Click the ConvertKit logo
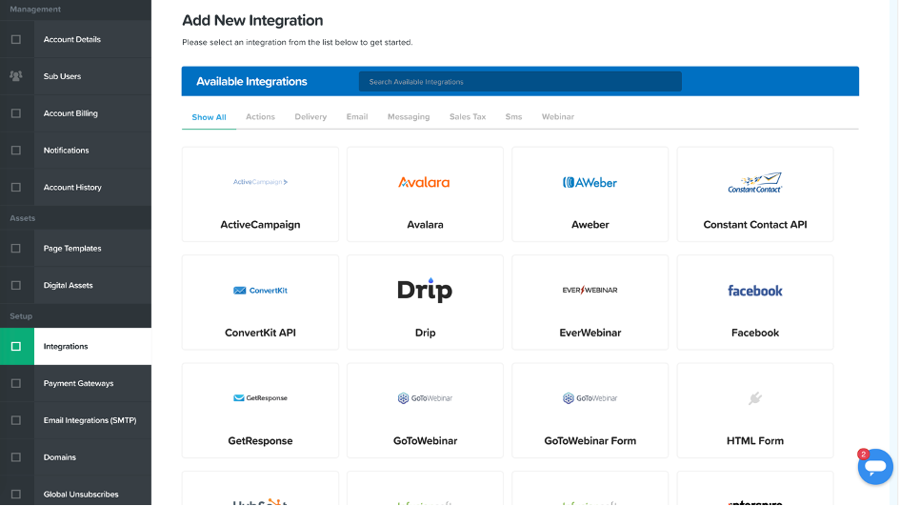900x506 pixels. coord(260,291)
